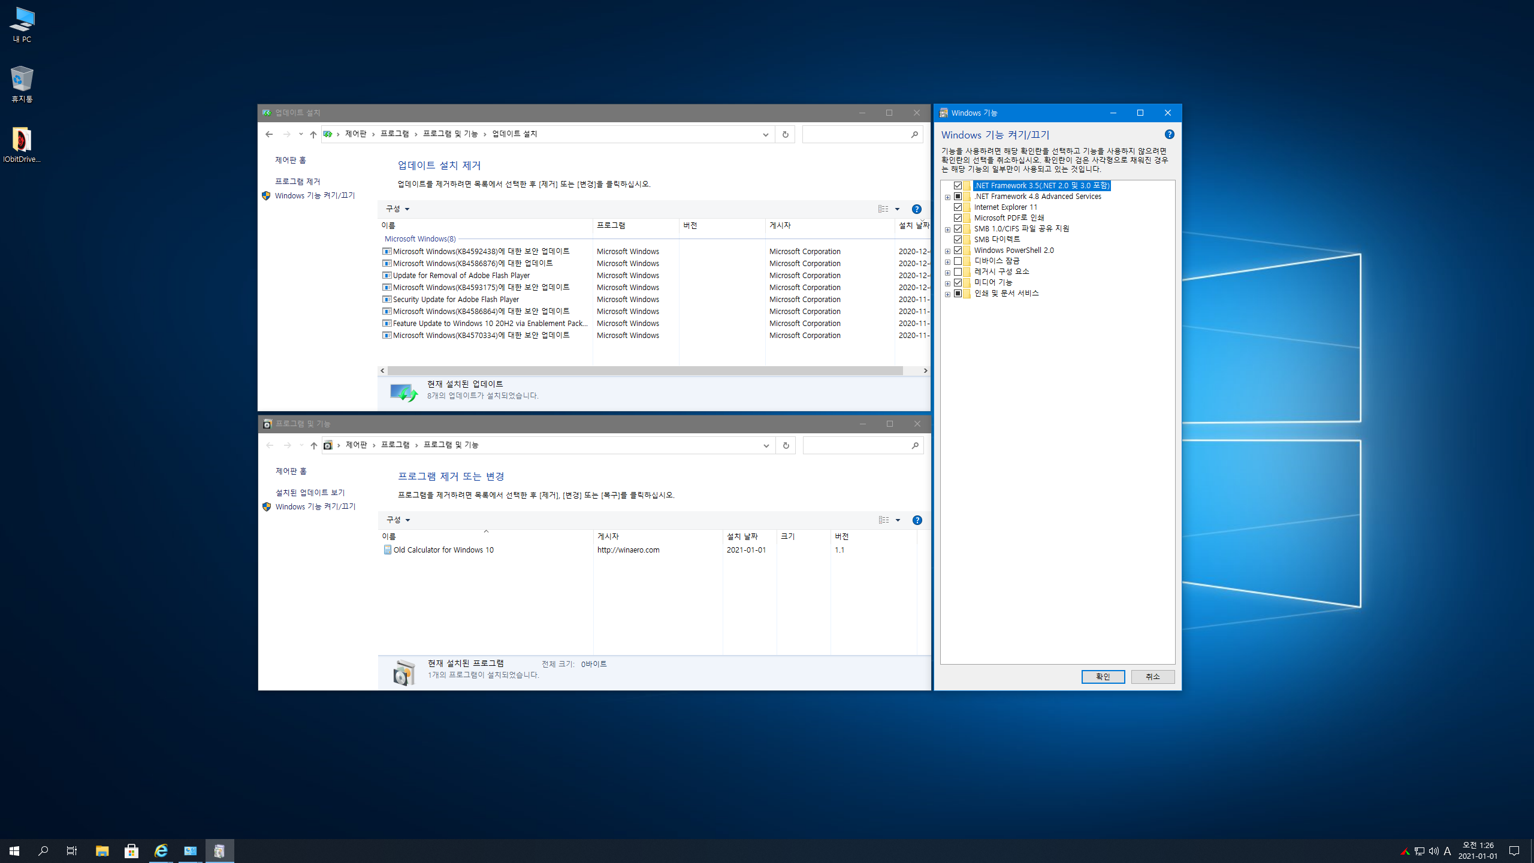Click the up-folder arrow in Programs window

313,445
